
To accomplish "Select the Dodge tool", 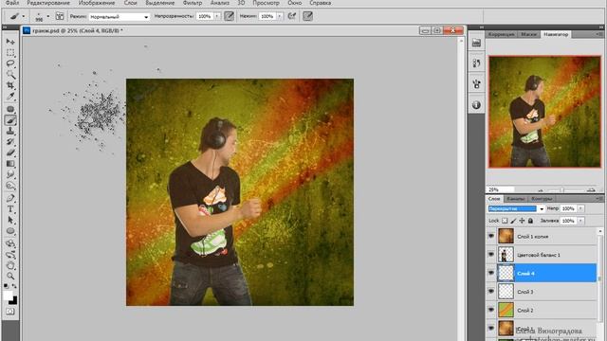I will (x=10, y=186).
